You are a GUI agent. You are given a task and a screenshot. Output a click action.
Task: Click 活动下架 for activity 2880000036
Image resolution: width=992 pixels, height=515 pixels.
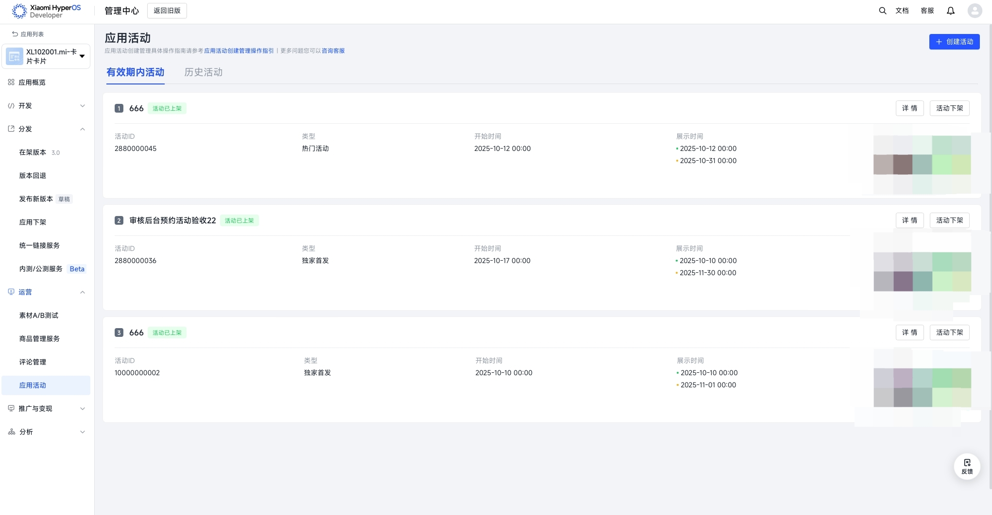pyautogui.click(x=949, y=220)
